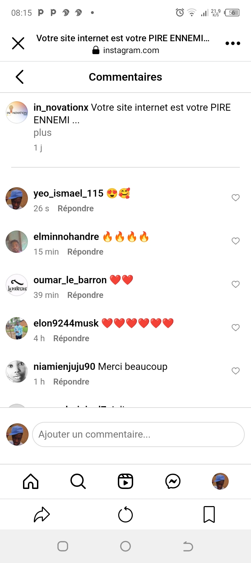The width and height of the screenshot is (251, 563).
Task: Tap the share arrow icon
Action: point(42,514)
